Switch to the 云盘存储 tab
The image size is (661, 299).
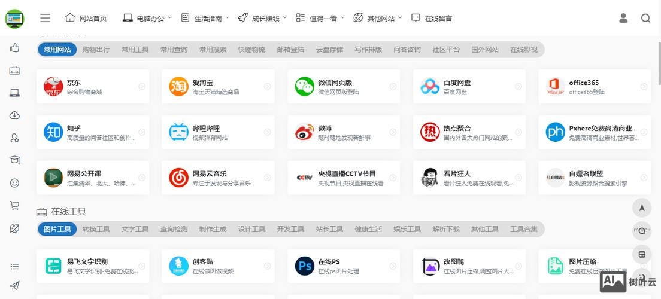coord(330,49)
